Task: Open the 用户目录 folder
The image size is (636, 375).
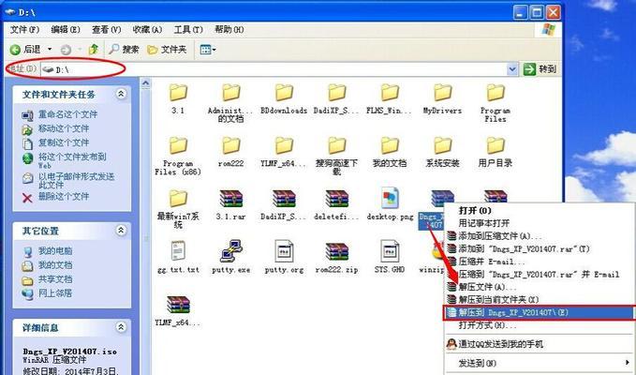Action: (495, 152)
